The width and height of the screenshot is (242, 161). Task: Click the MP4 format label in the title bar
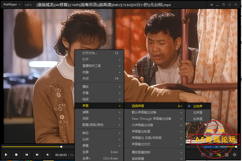[x=28, y=5]
